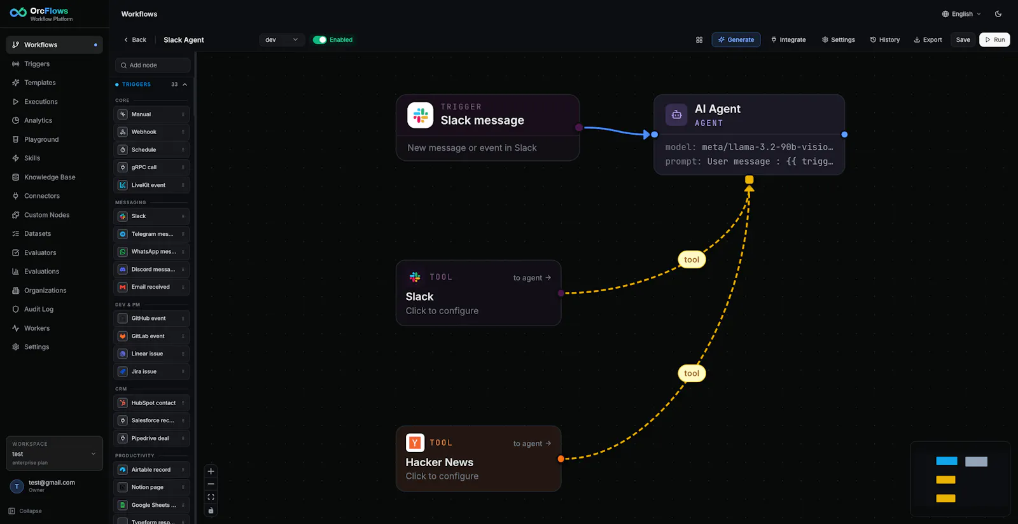Open the grid layout icon beside Generate
The image size is (1018, 524).
point(699,39)
